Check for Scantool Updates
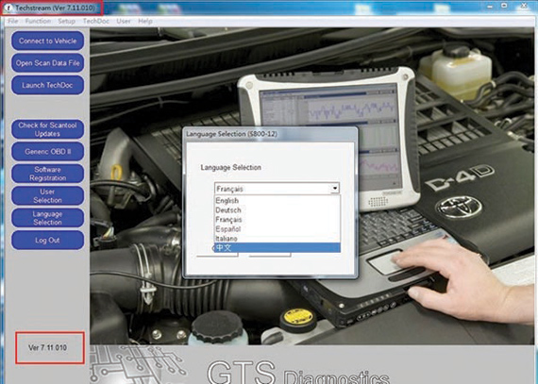The image size is (538, 384). click(x=48, y=129)
